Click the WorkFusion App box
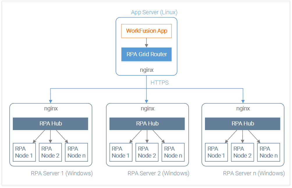 click(x=146, y=31)
